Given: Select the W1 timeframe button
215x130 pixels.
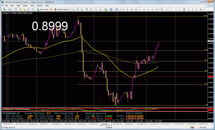Looking at the screenshot, I should (153, 9).
